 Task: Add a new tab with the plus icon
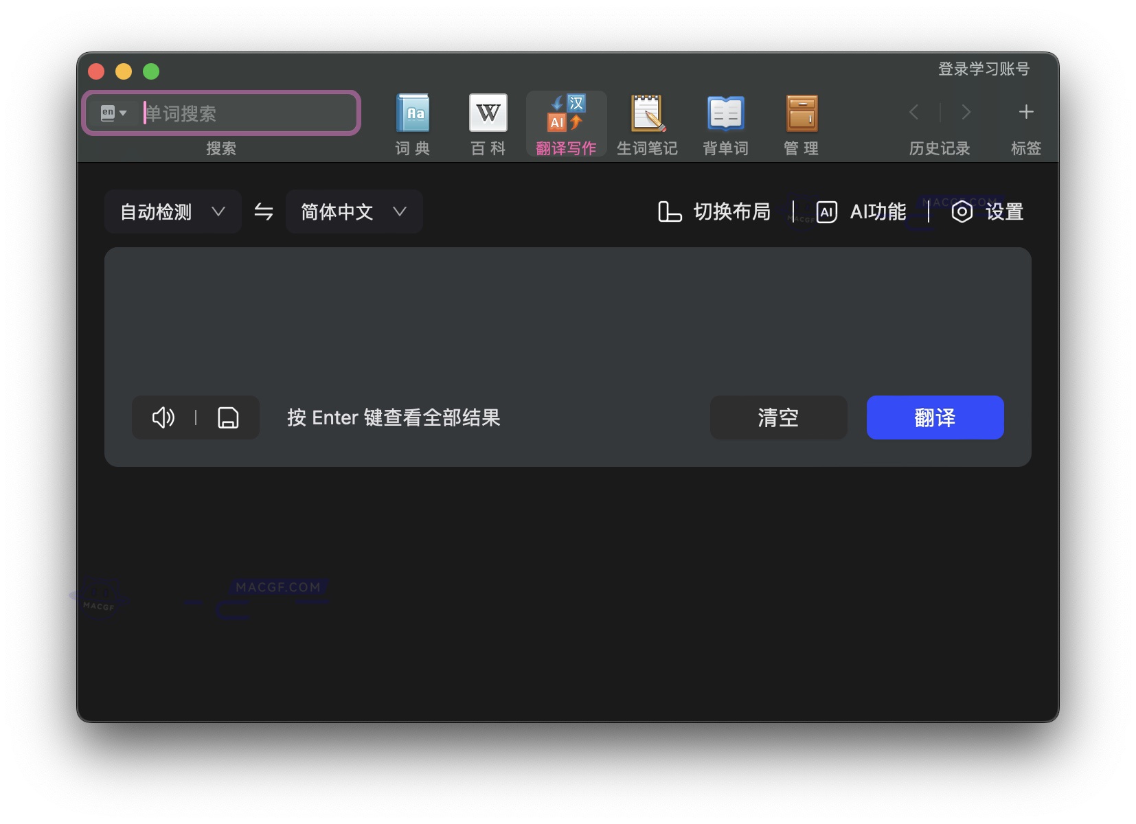pos(1025,112)
